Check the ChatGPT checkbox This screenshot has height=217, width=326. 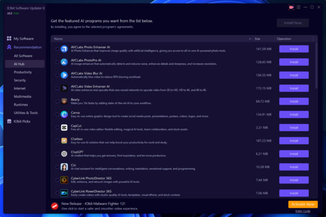point(57,153)
